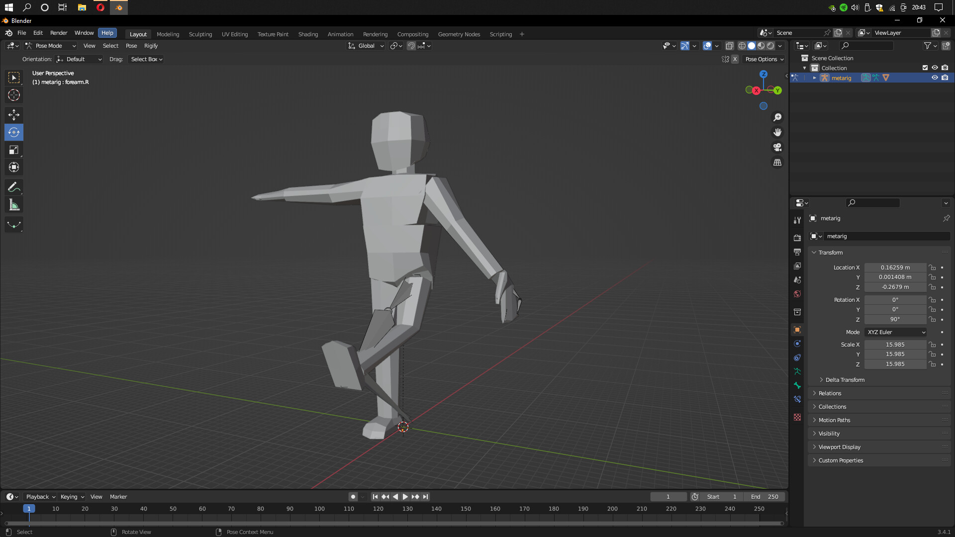The width and height of the screenshot is (955, 537).
Task: Open the Tool properties tab
Action: [x=797, y=220]
